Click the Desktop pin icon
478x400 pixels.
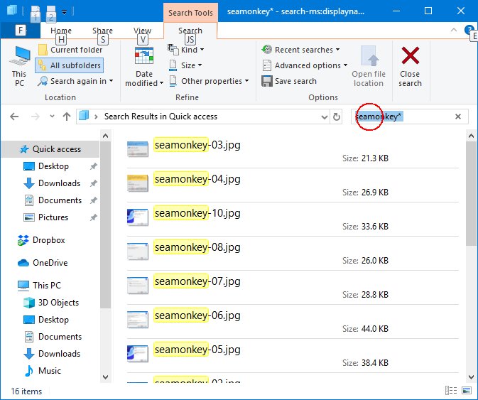(x=93, y=166)
